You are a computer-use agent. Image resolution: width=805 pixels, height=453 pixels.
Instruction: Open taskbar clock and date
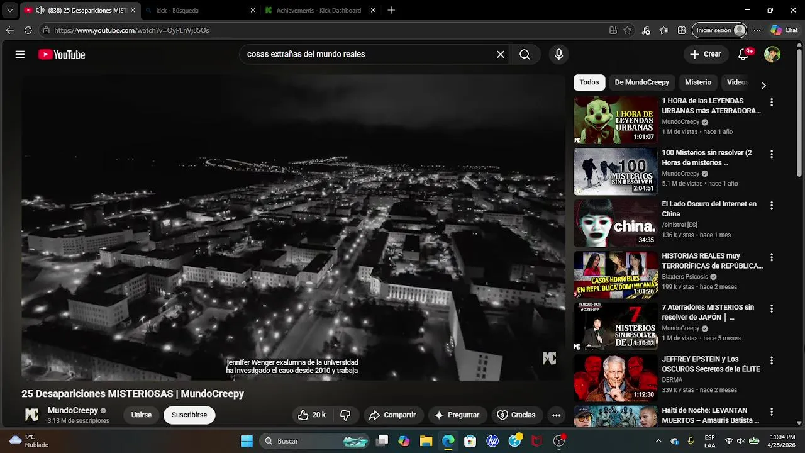coord(782,441)
